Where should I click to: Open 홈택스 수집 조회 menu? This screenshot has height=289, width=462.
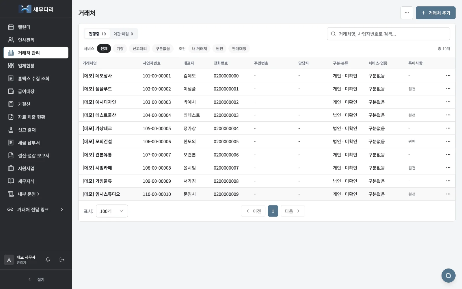[36, 78]
